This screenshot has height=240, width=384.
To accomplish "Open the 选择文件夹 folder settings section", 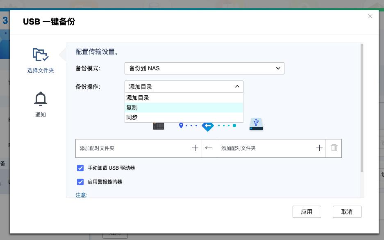I will [x=40, y=60].
